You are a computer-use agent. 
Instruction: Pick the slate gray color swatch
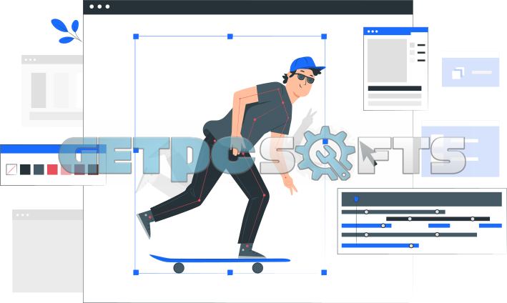39,169
